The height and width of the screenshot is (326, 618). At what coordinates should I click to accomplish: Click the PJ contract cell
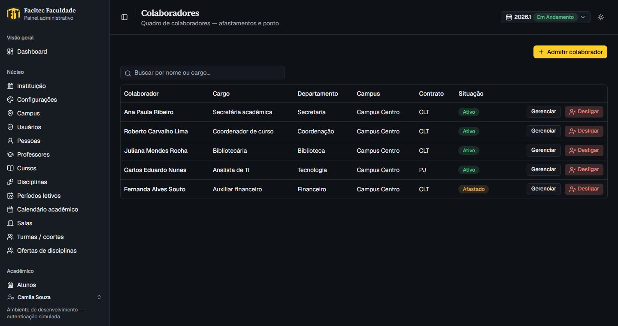coord(423,170)
